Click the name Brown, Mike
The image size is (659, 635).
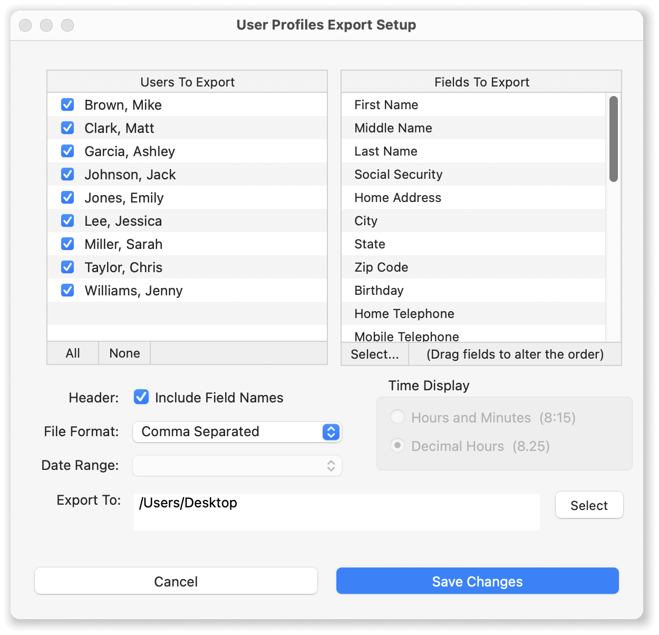click(x=123, y=105)
